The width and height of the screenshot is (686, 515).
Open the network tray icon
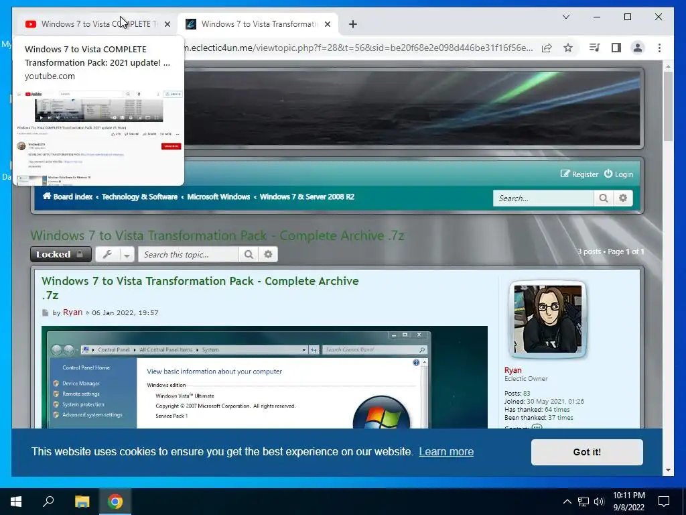584,502
